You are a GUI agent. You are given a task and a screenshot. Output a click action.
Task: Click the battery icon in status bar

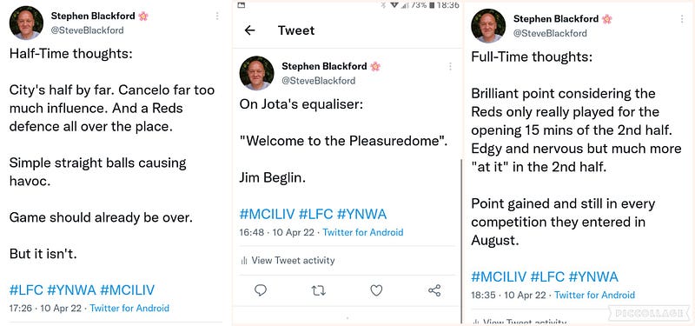(432, 5)
